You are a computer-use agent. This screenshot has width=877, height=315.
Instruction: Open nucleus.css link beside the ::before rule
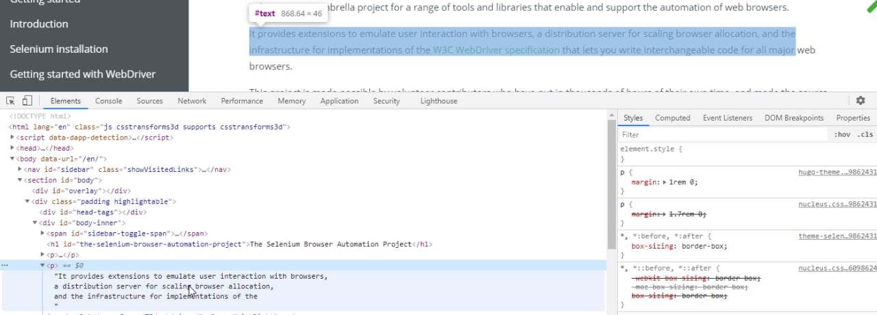[x=837, y=268]
